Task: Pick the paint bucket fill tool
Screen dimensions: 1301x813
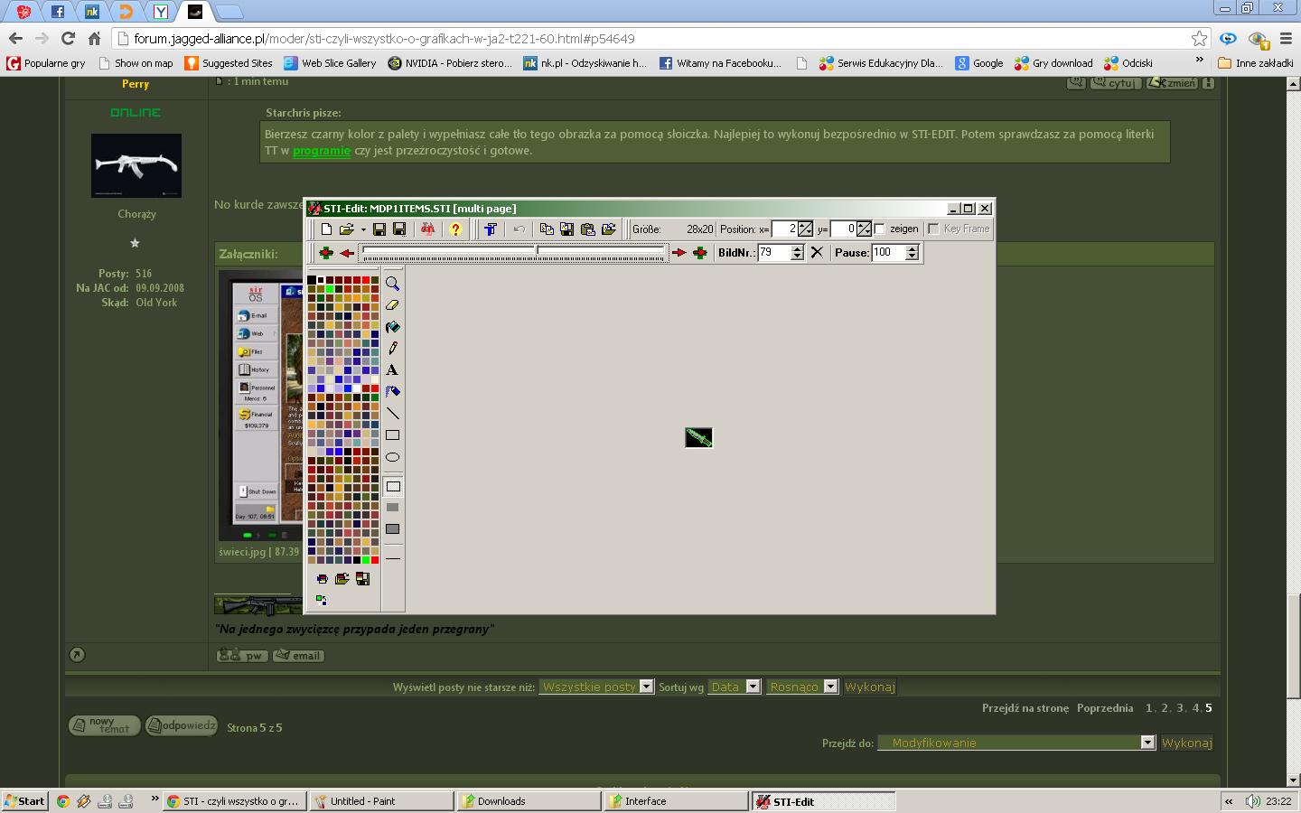Action: pos(392,327)
